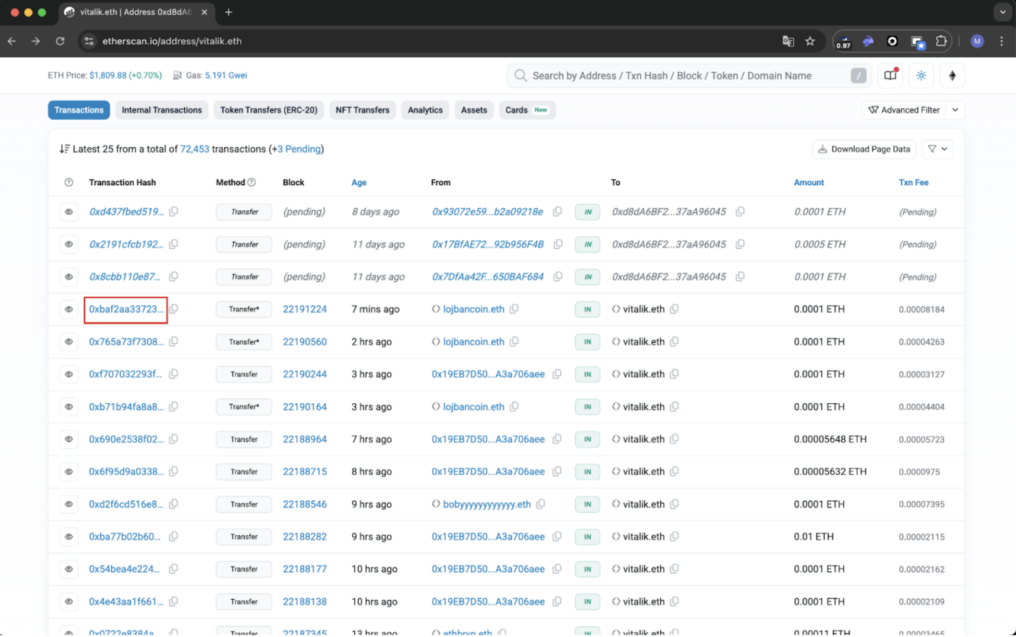
Task: Open the 72,453 transactions link
Action: click(x=195, y=149)
